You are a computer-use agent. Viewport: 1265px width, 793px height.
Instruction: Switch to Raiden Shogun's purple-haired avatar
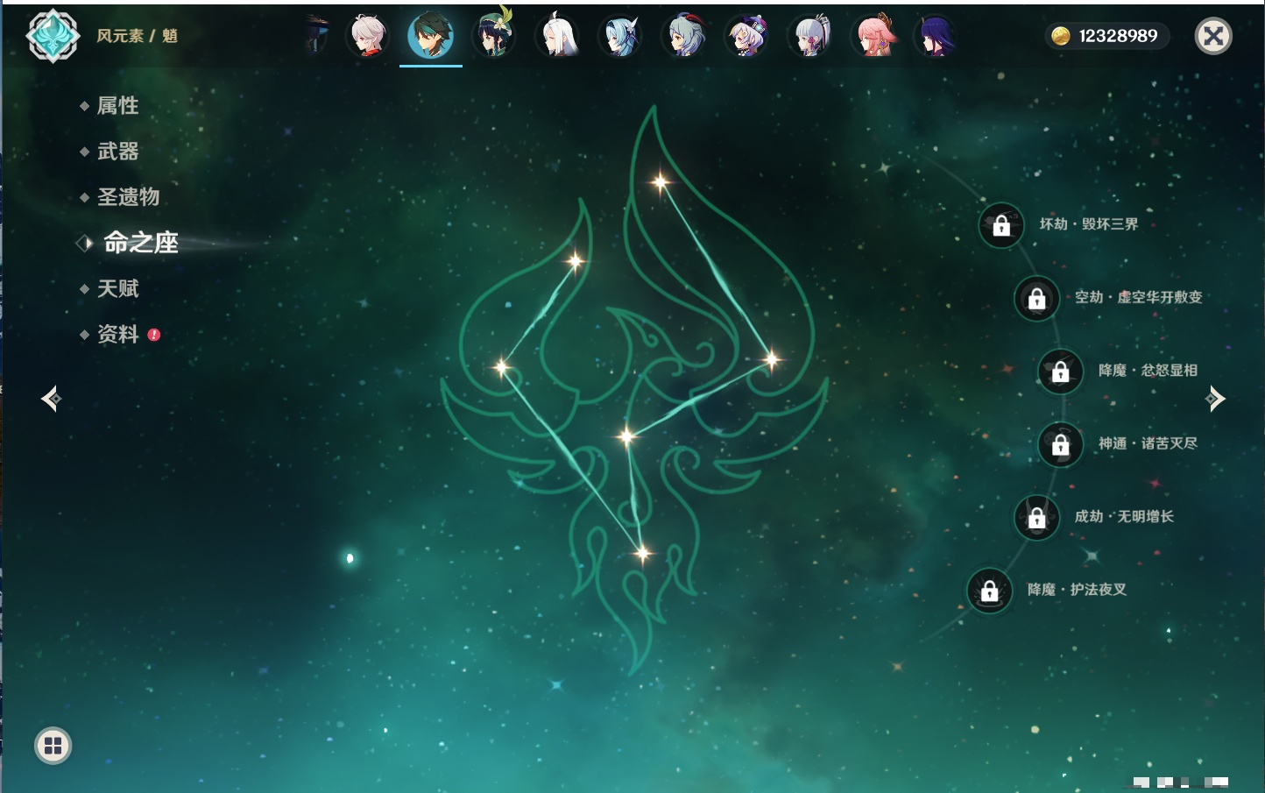935,36
